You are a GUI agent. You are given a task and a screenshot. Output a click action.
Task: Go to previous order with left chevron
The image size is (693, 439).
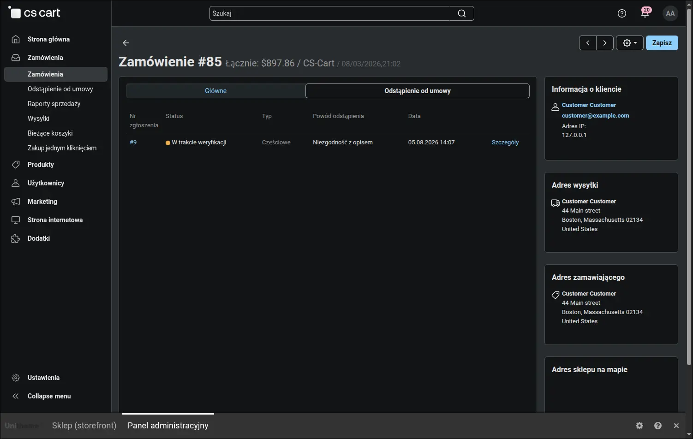(x=588, y=43)
